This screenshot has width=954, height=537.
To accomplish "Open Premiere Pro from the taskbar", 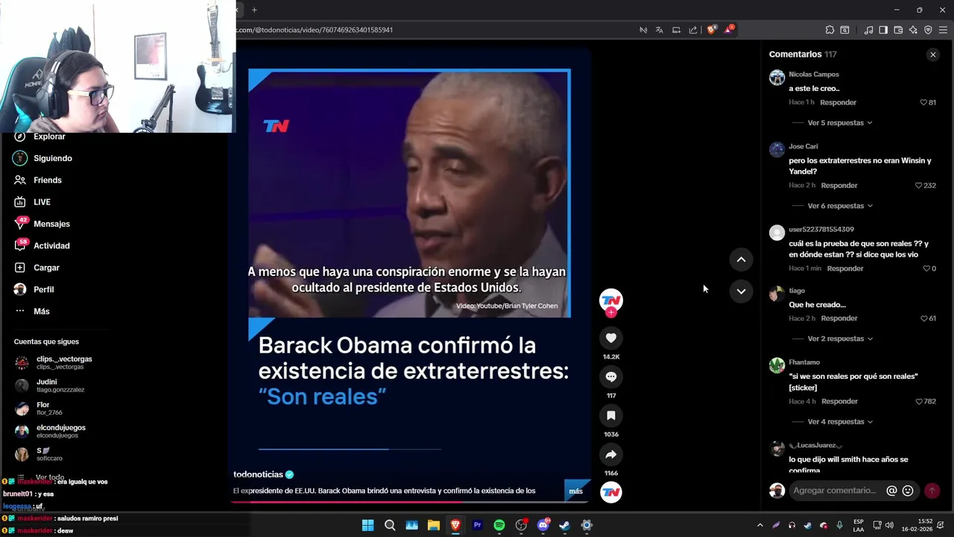I will pyautogui.click(x=478, y=525).
